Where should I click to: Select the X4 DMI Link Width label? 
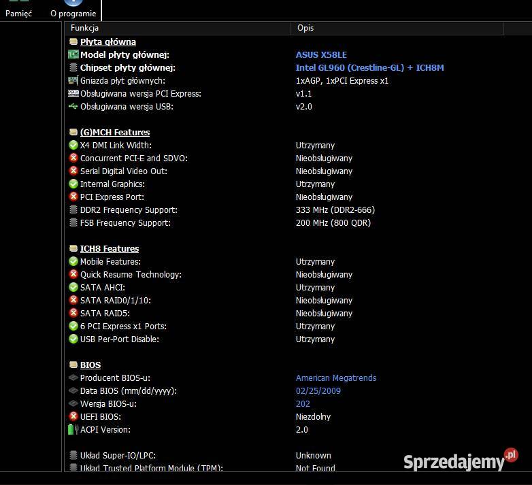tap(116, 146)
